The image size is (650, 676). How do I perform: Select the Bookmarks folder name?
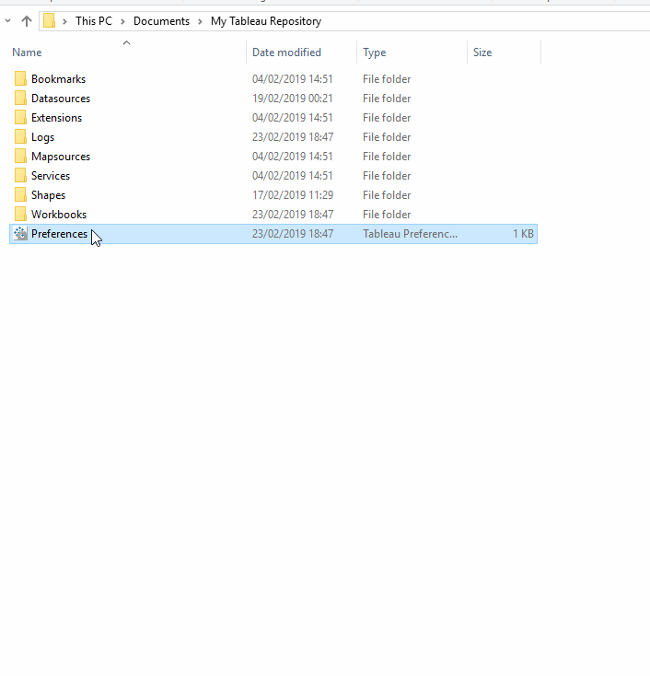58,79
